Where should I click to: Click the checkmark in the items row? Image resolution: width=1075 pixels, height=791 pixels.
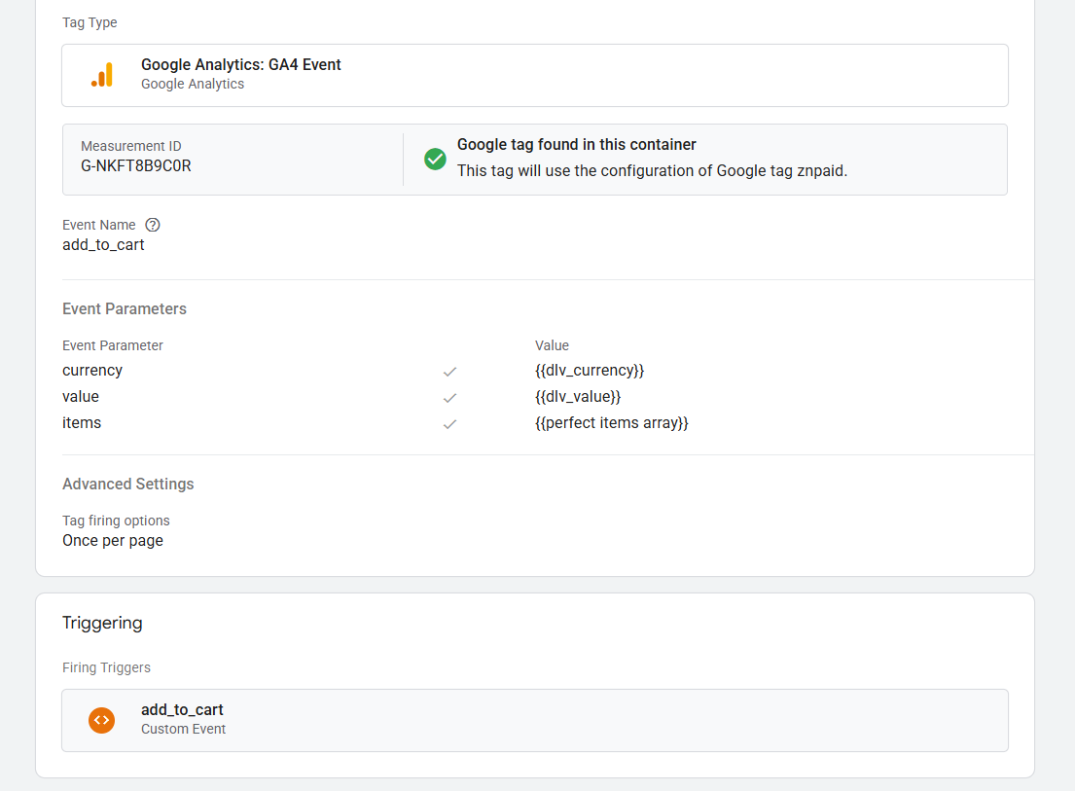click(449, 424)
